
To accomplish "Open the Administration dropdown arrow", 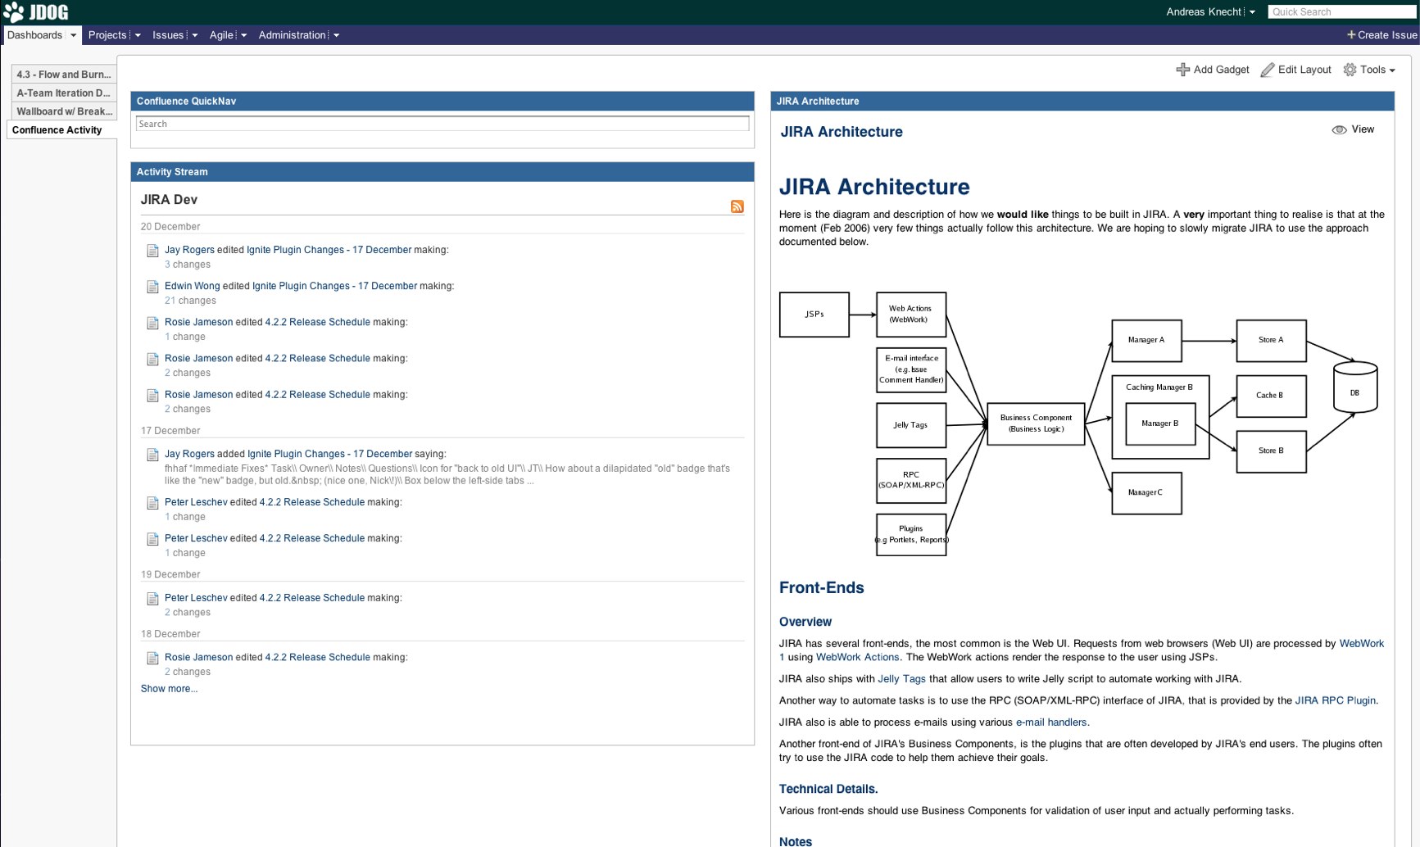I will pos(336,35).
